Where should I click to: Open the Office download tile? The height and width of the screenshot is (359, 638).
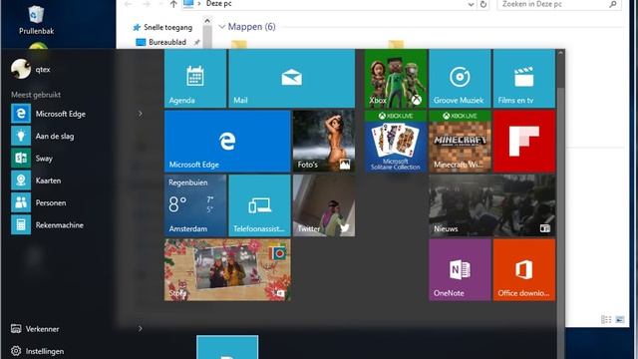[x=524, y=270]
